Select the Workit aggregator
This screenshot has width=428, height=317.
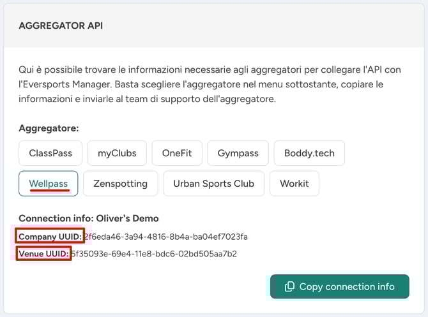tap(294, 184)
